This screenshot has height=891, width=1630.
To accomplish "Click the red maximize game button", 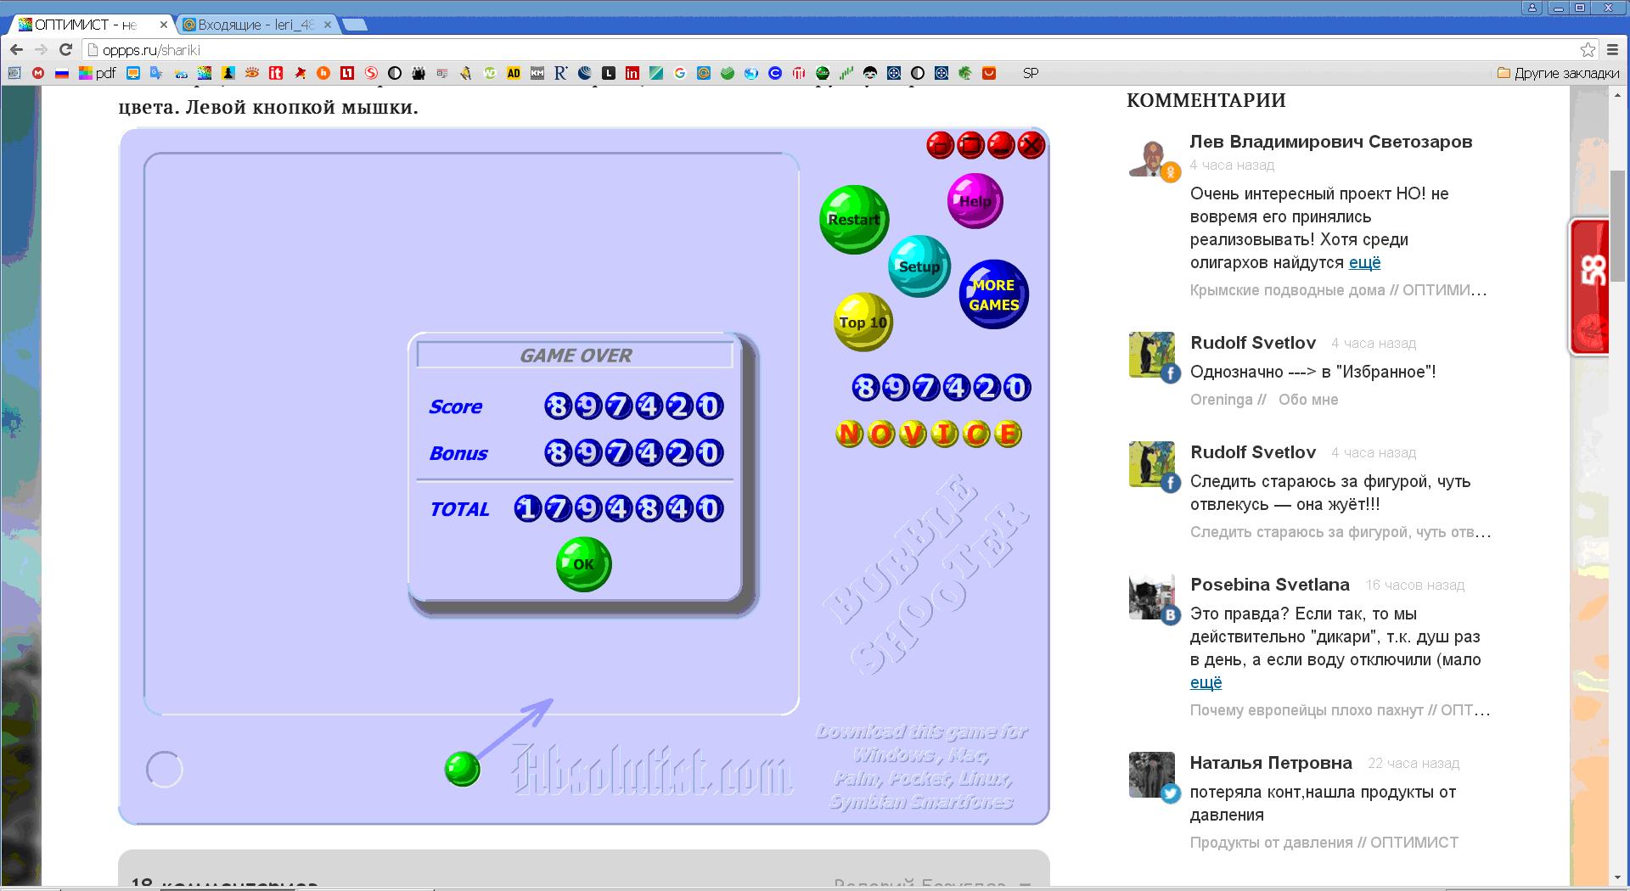I will point(970,145).
